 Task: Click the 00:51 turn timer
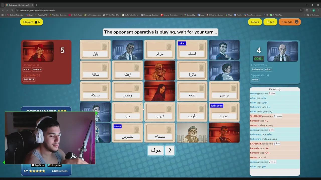point(259,59)
